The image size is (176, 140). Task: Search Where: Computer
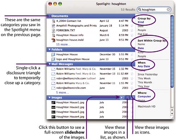point(144,96)
